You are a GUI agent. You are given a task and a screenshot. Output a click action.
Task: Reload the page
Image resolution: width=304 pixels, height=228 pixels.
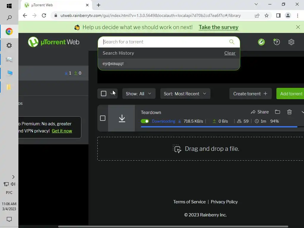point(44,15)
